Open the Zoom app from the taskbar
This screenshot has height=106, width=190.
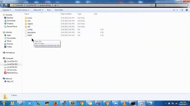coord(116,103)
